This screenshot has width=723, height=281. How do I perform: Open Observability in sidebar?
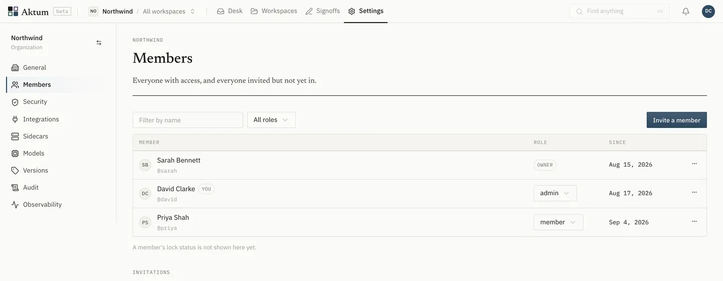(56, 205)
